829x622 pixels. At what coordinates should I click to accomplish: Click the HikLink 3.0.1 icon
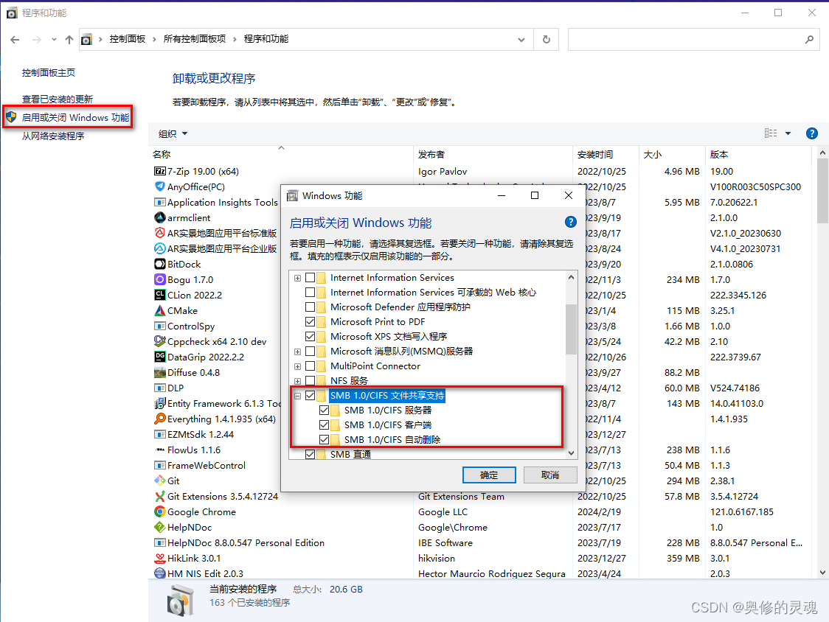pyautogui.click(x=159, y=558)
